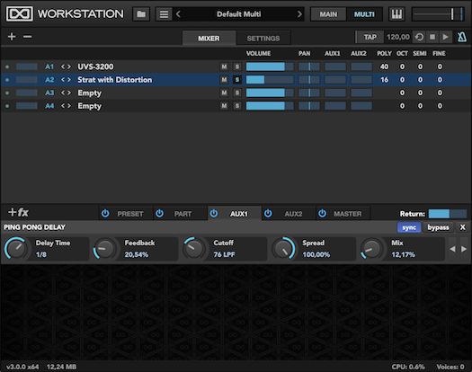
Task: Open preset arrows for part A2
Action: tap(66, 80)
